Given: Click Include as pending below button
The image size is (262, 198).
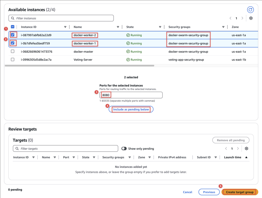Looking at the screenshot, I should [131, 109].
